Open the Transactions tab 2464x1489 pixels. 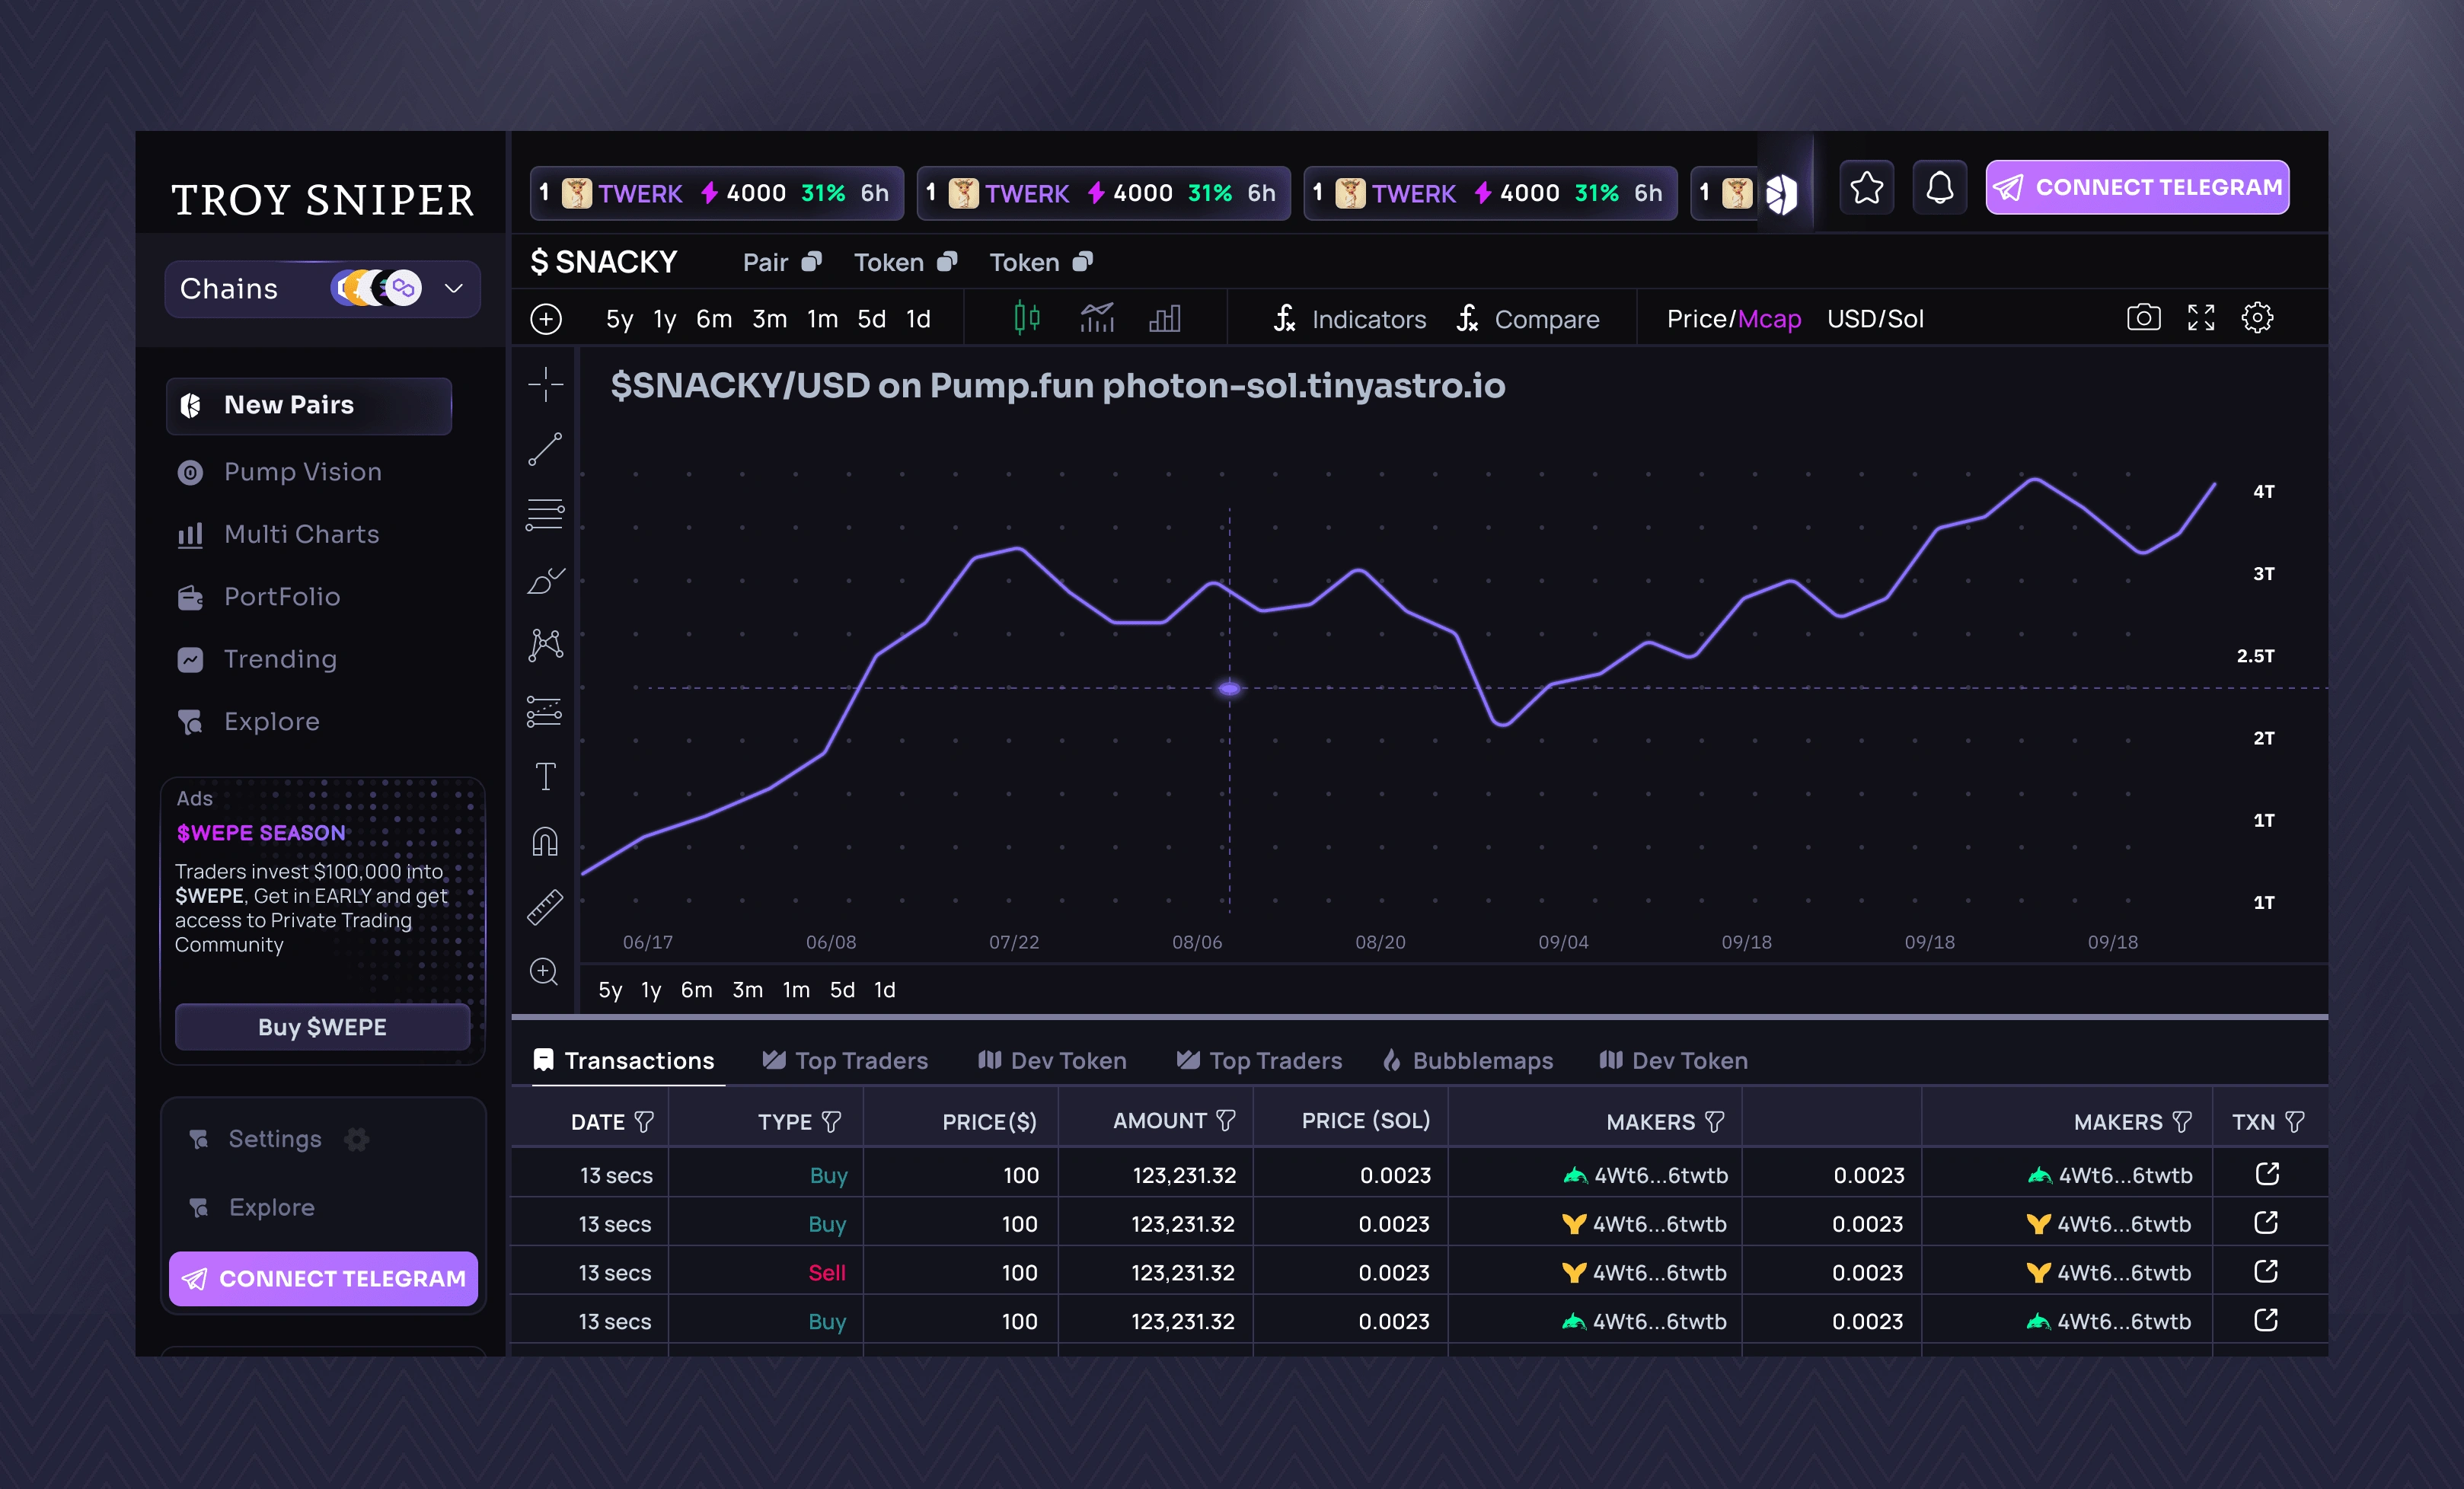pos(624,1060)
